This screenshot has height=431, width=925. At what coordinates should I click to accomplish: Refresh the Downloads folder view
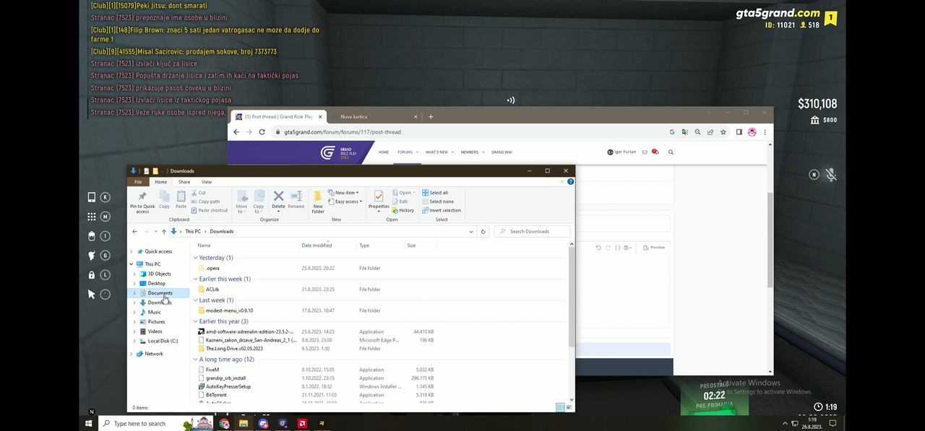pos(483,231)
